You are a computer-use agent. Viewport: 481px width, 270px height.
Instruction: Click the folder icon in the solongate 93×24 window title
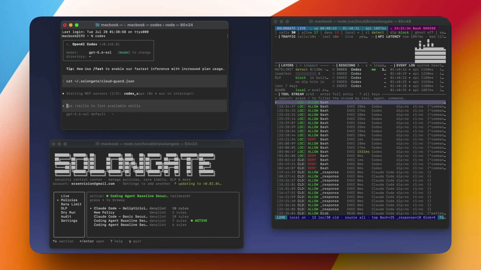click(97, 144)
